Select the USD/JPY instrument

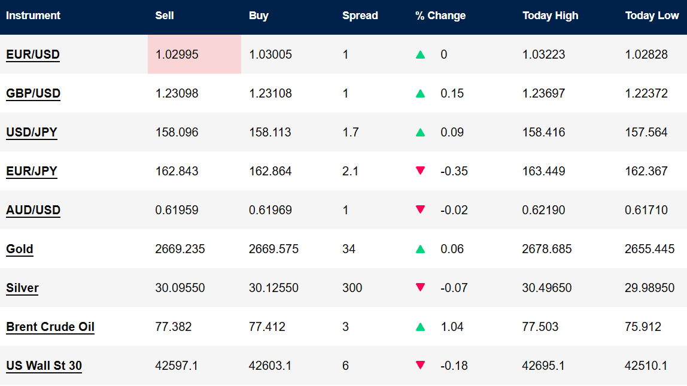(x=32, y=132)
